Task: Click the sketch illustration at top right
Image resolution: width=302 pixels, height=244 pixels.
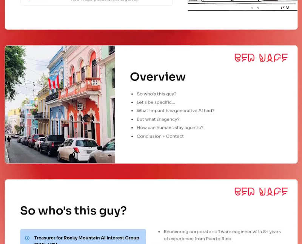Action: pos(243,5)
